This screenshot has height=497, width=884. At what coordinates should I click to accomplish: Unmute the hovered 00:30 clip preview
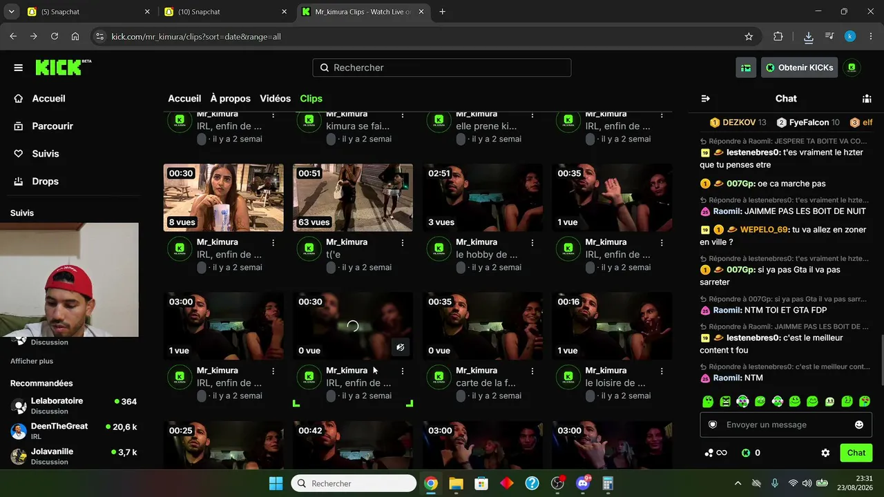coord(400,347)
